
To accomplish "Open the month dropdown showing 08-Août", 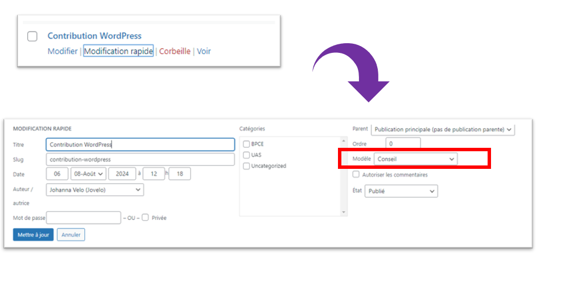I will click(x=89, y=174).
